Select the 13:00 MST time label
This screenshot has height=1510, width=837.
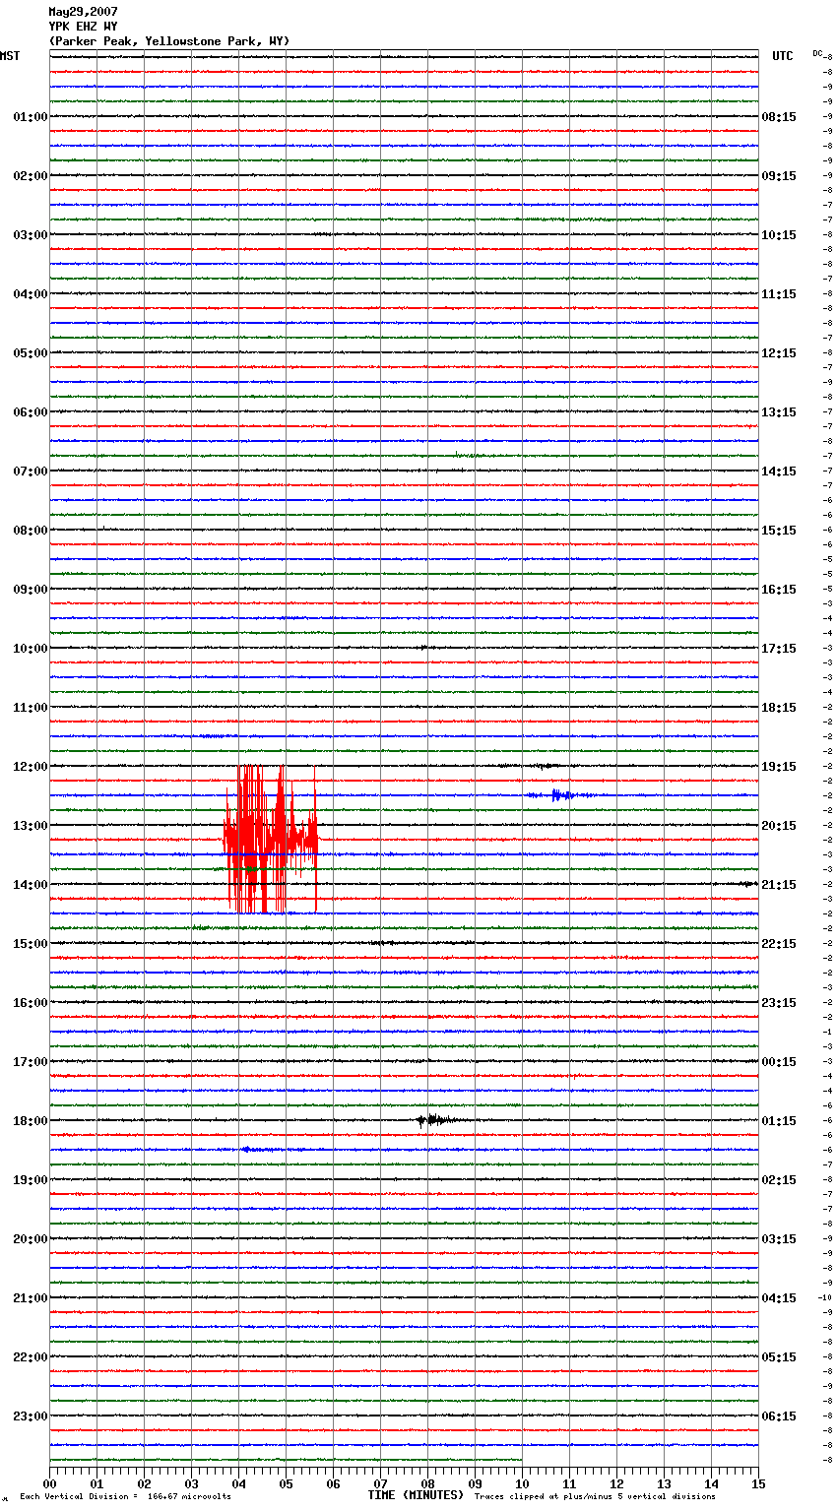(31, 826)
